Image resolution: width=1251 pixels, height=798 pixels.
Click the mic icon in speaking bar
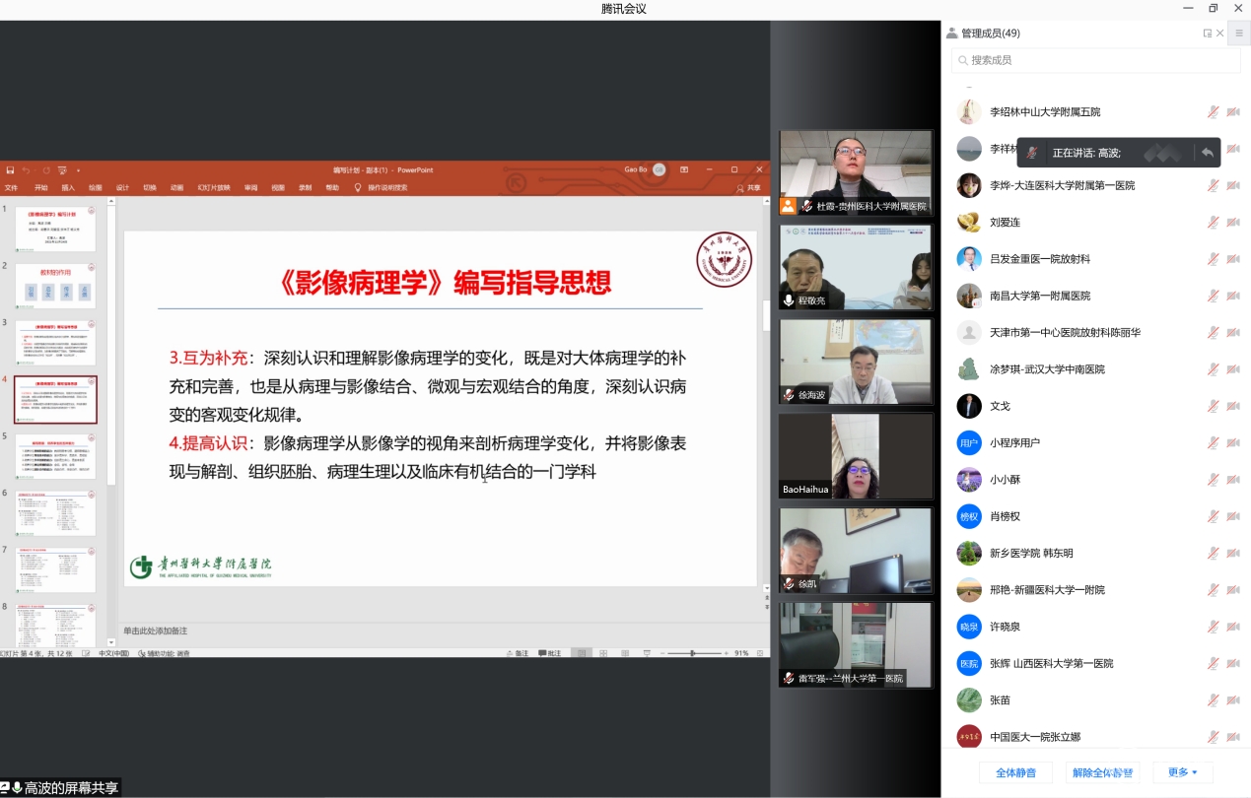1031,153
